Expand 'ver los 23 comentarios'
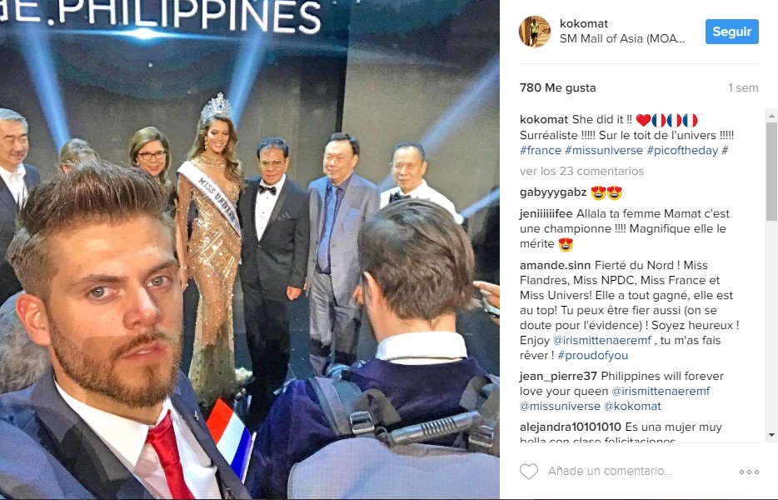Image resolution: width=778 pixels, height=500 pixels. coord(581,171)
